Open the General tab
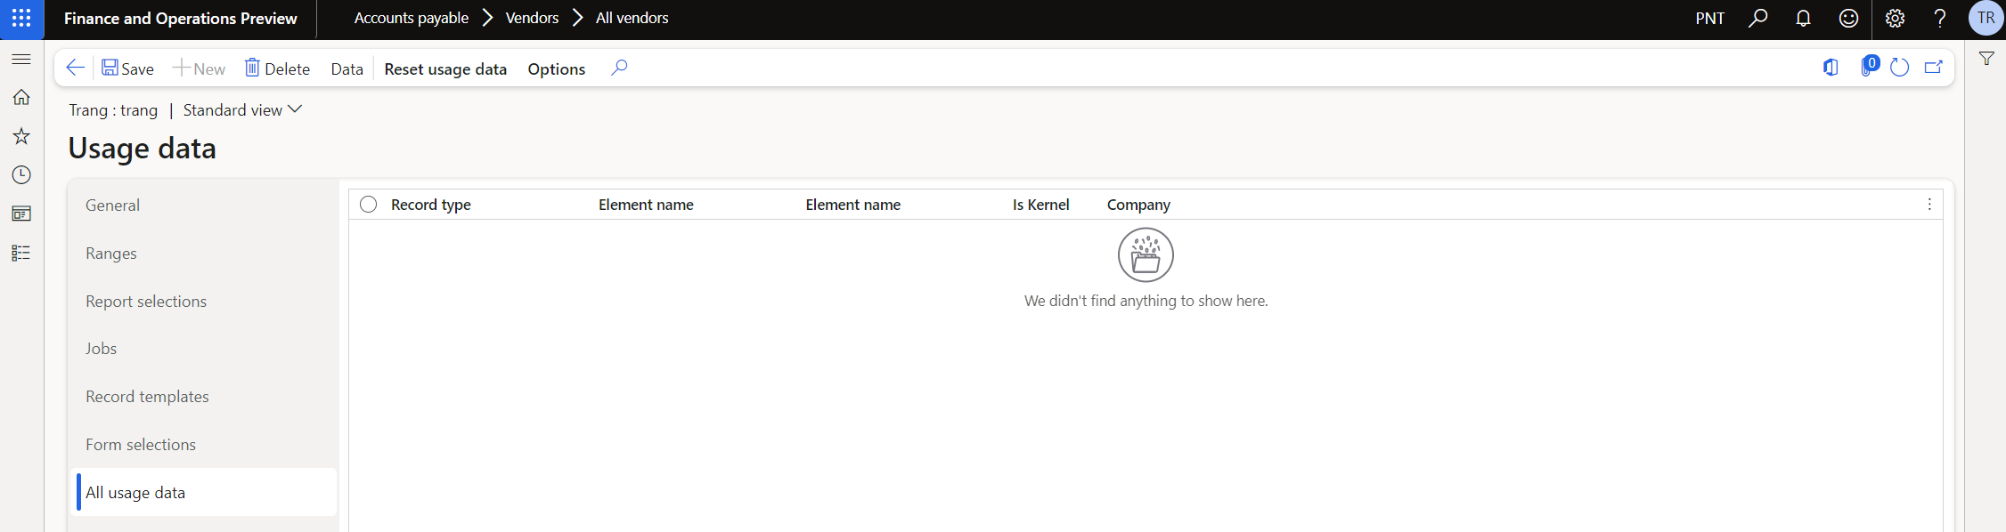2006x532 pixels. pyautogui.click(x=203, y=206)
